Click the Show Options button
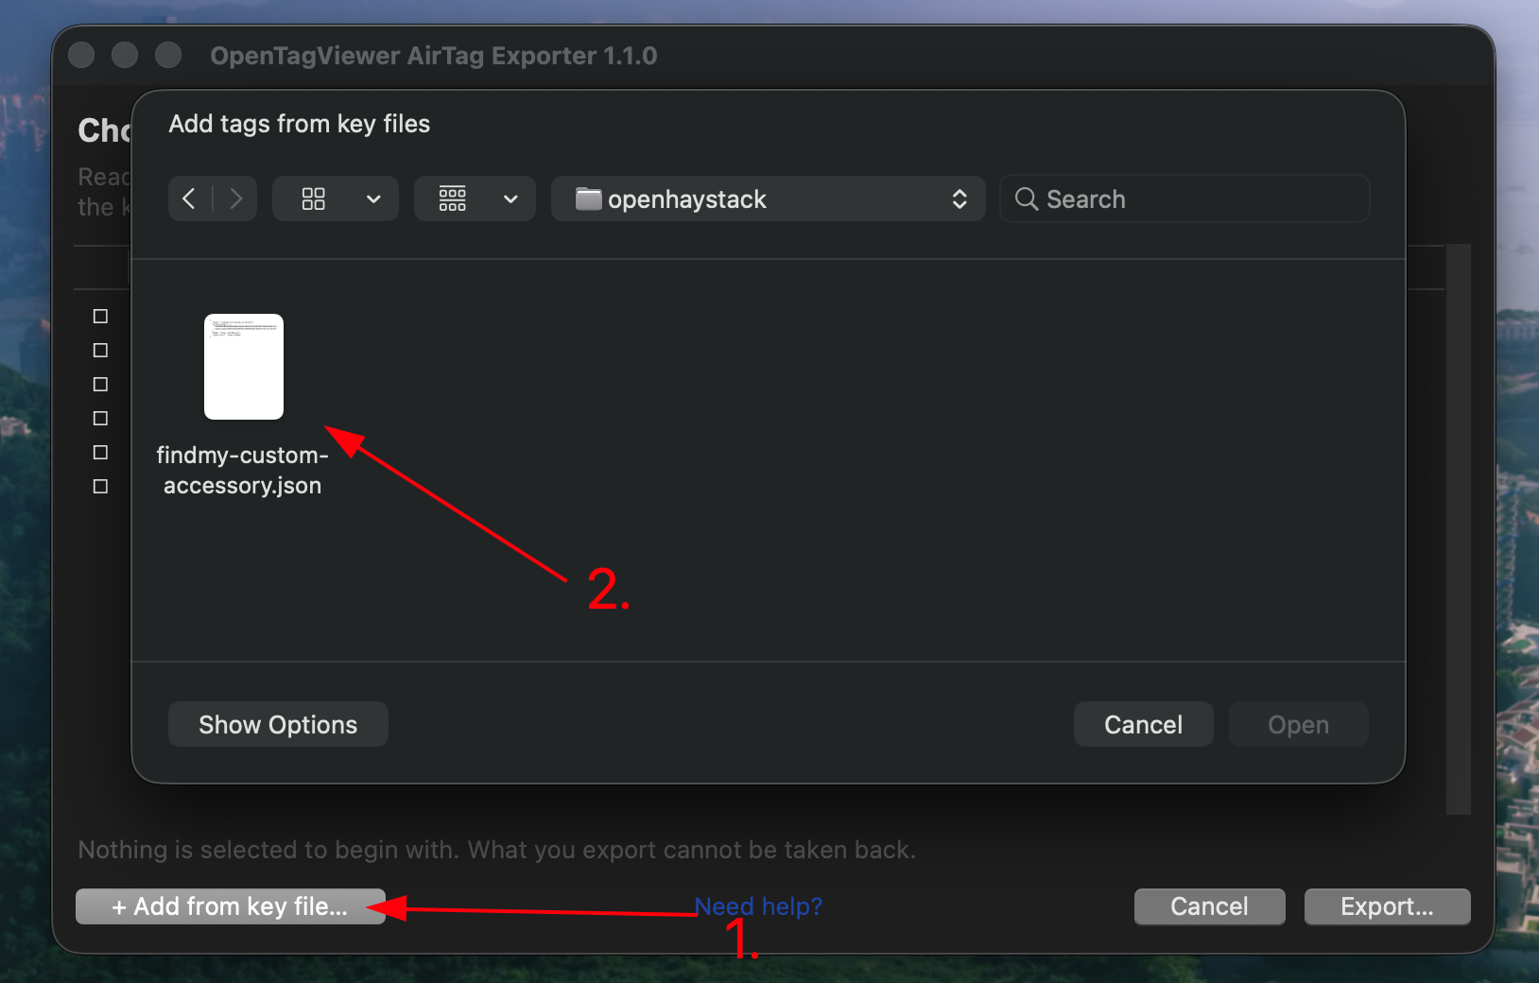1539x983 pixels. pos(278,724)
